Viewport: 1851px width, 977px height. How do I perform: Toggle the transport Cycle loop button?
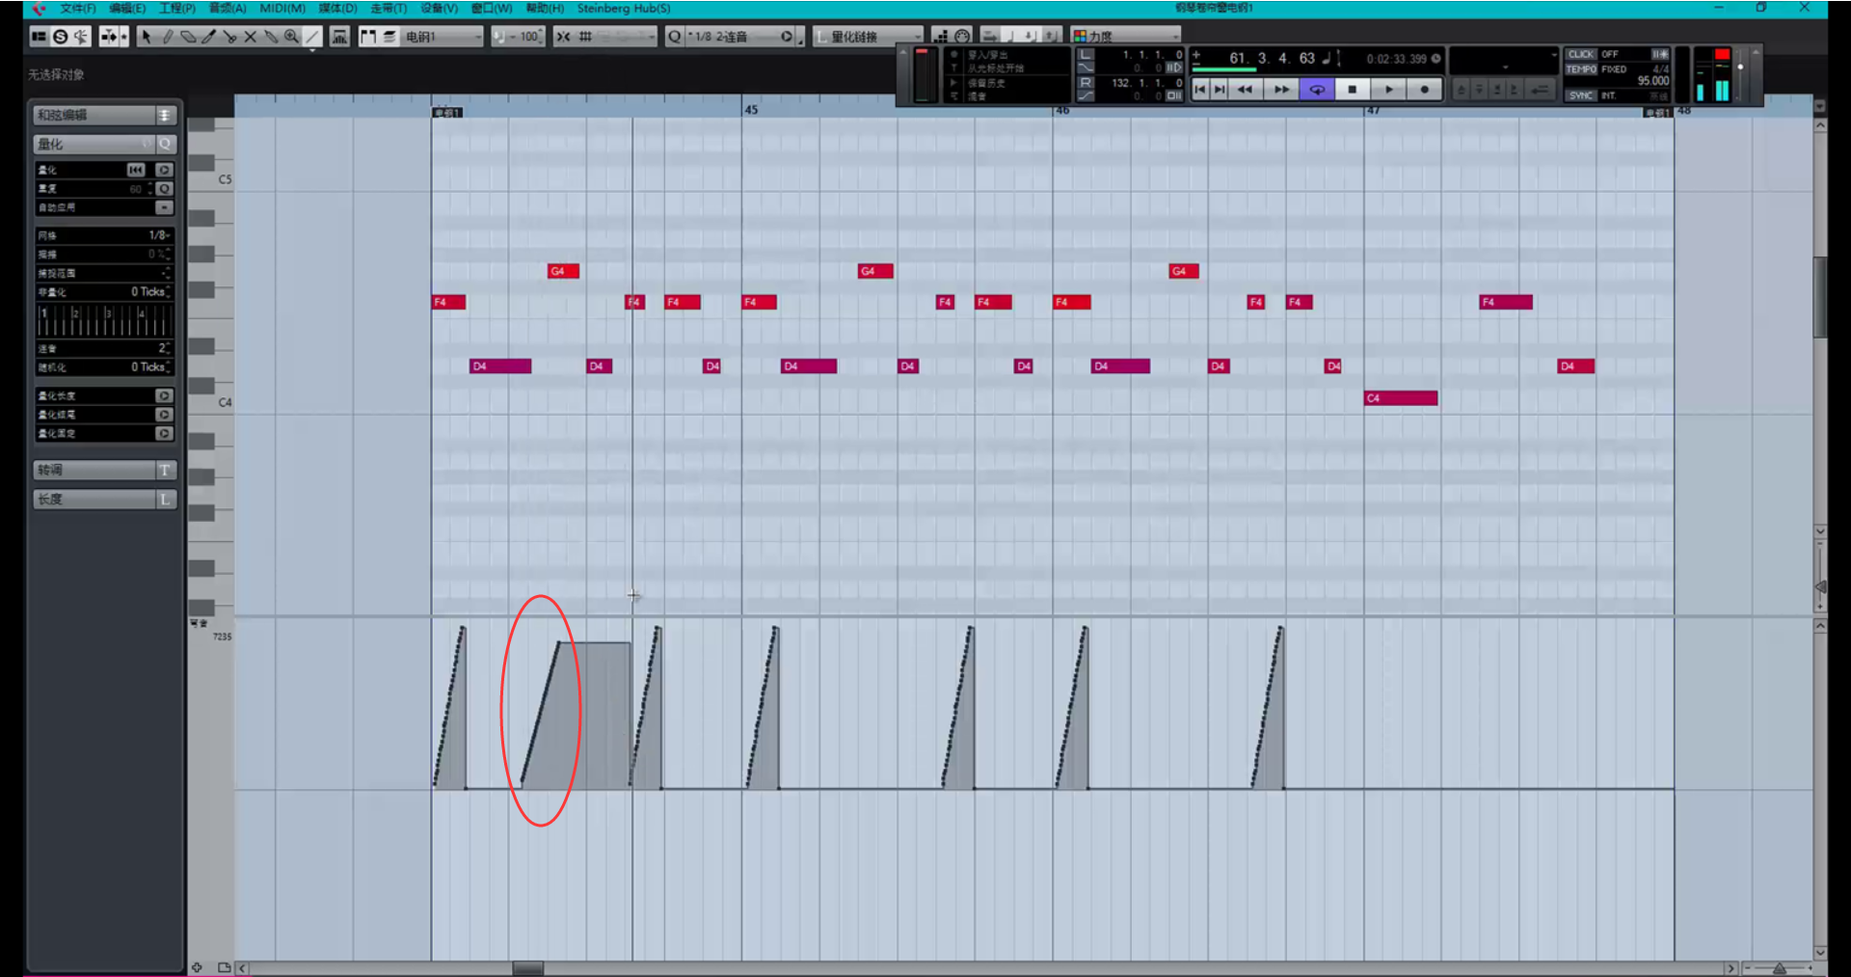pyautogui.click(x=1317, y=90)
